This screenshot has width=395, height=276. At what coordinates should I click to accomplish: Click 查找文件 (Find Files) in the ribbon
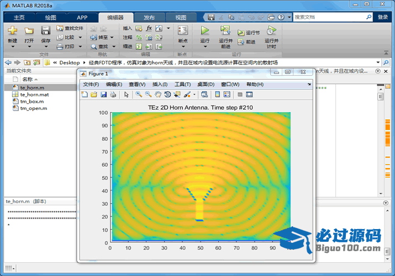click(70, 28)
